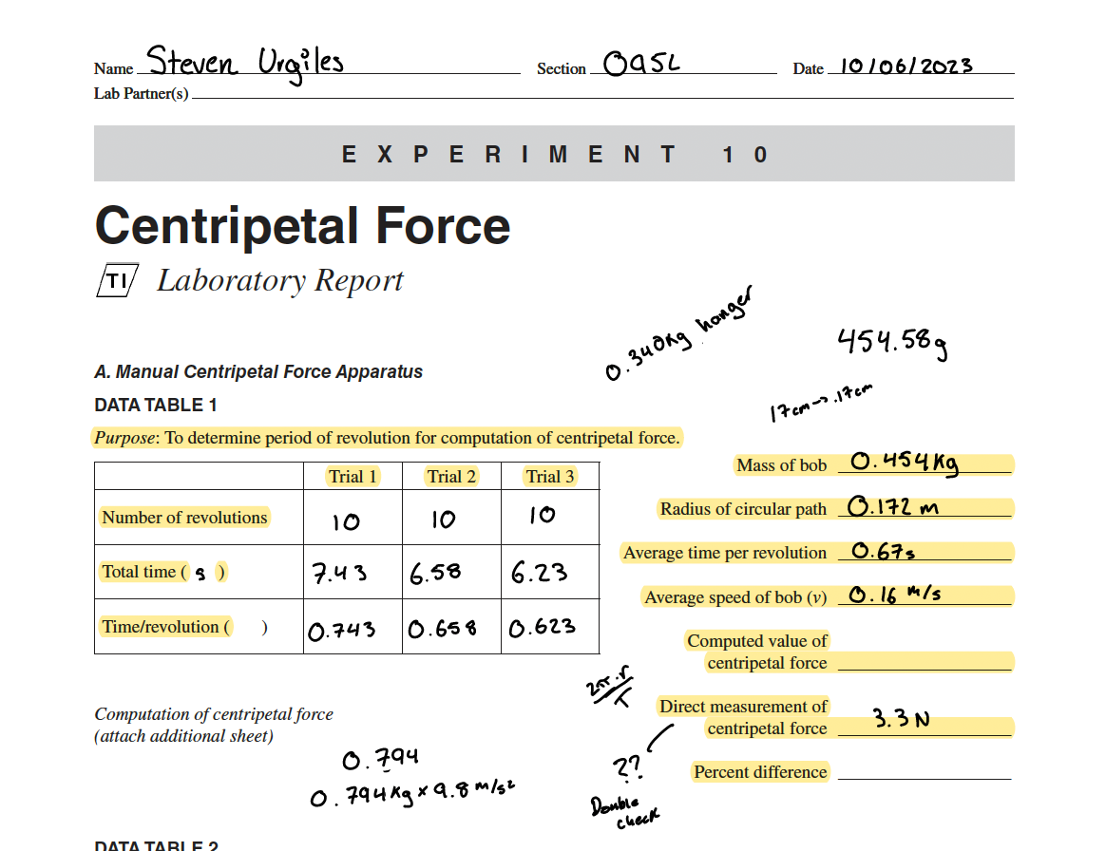Select the EXPERIMENT 10 header banner
Viewport: 1106px width, 851px height.
[x=554, y=153]
